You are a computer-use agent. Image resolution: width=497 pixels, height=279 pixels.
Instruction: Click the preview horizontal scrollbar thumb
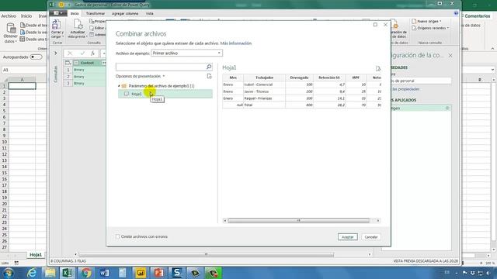(x=298, y=220)
